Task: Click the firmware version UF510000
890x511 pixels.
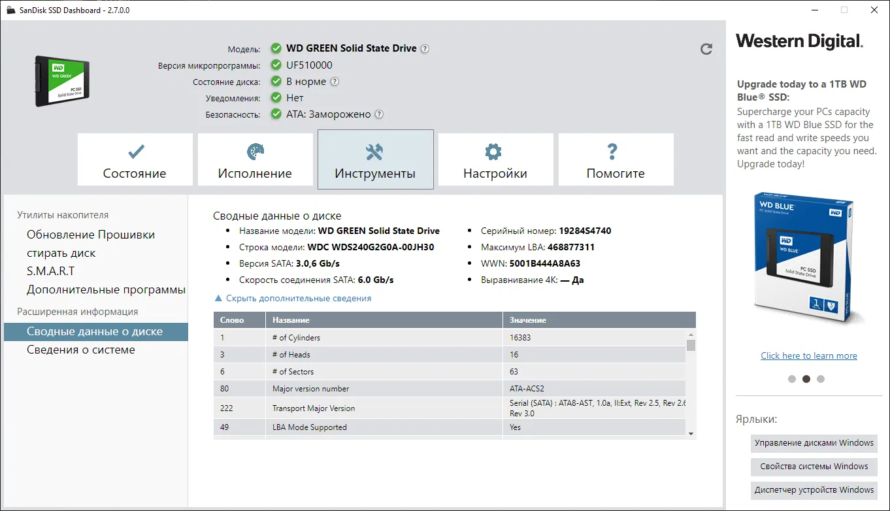Action: (310, 65)
